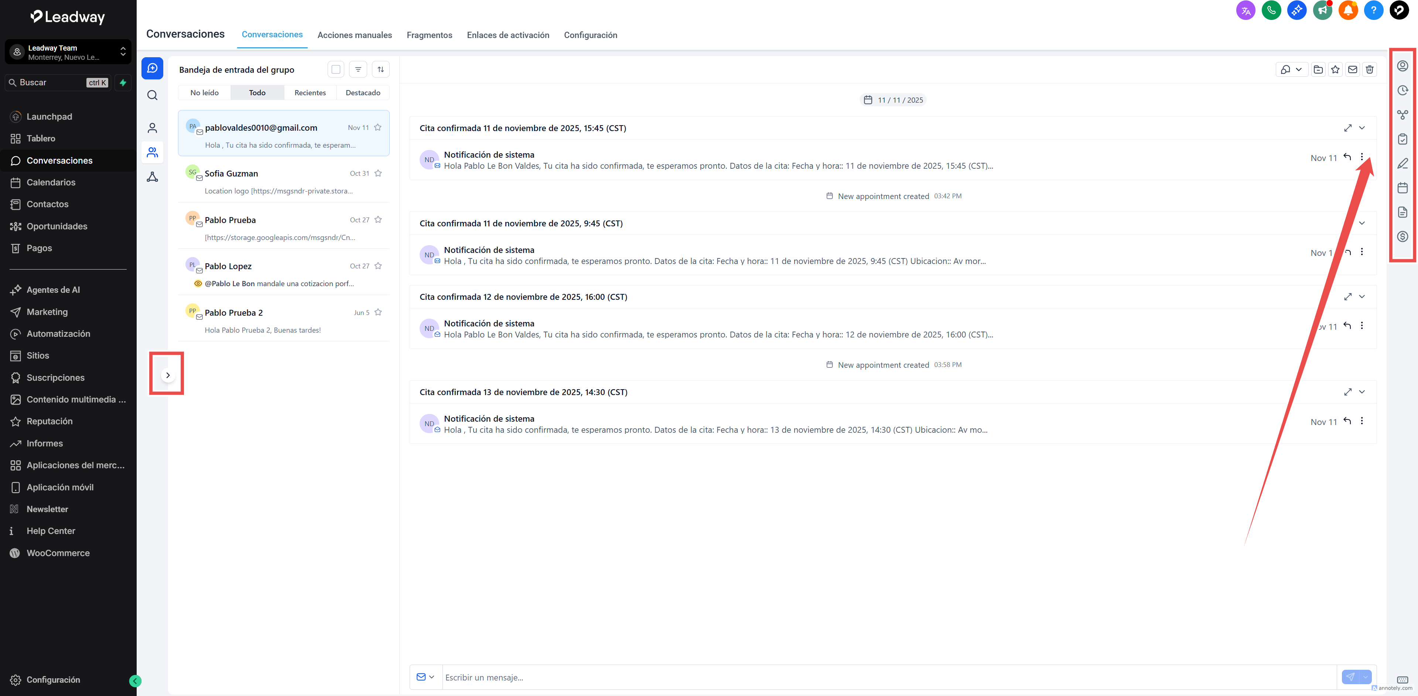Select the No leído filter tab
The height and width of the screenshot is (696, 1418).
[204, 92]
